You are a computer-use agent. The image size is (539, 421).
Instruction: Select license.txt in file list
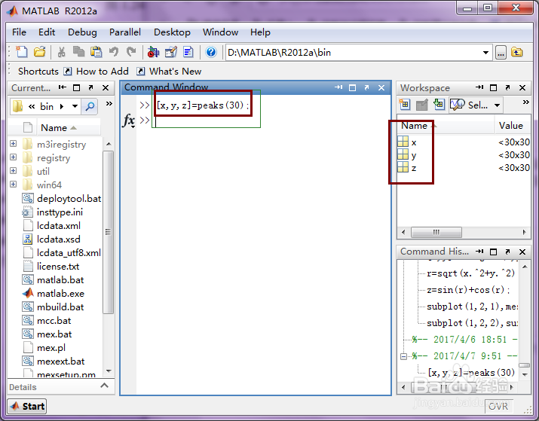click(58, 266)
